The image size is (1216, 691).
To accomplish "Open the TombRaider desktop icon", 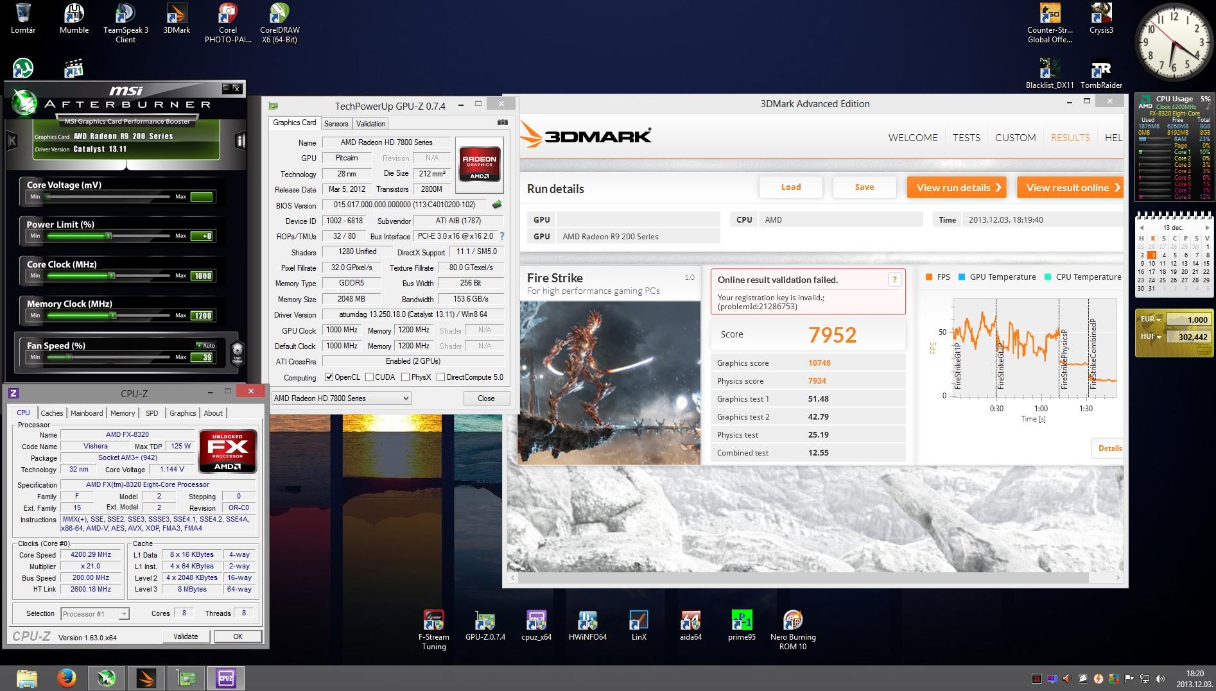I will pos(1101,74).
